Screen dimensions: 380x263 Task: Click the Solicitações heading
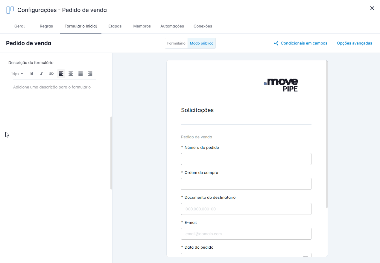(x=197, y=110)
